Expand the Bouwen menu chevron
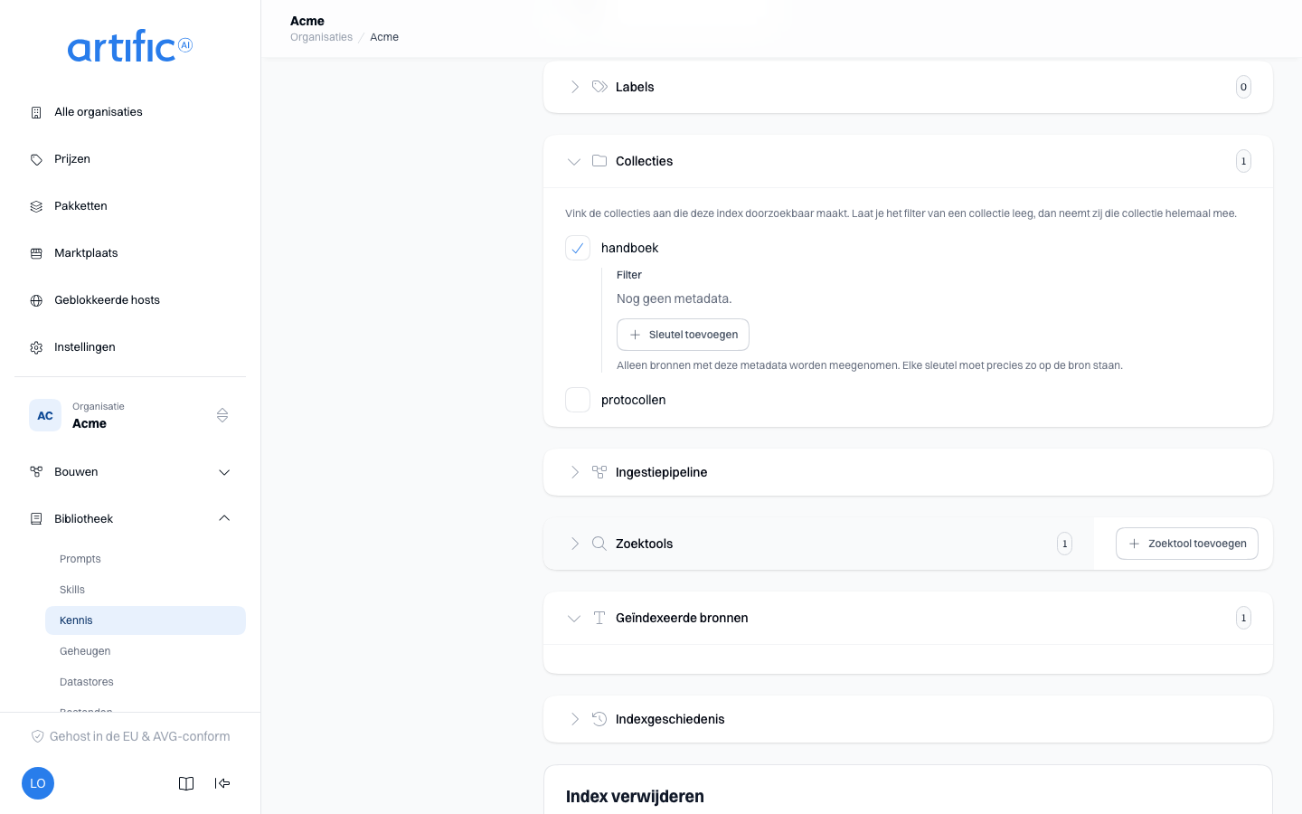This screenshot has height=814, width=1302. 224,472
